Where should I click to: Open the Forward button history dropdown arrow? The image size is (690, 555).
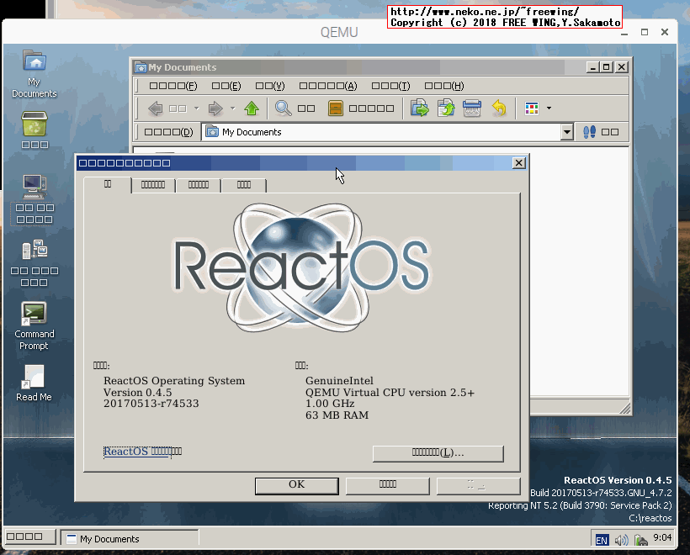point(233,108)
